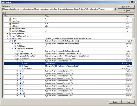Image resolution: width=137 pixels, height=106 pixels.
Task: Click the magnifier icon in the typeName row
Action: tap(122, 68)
